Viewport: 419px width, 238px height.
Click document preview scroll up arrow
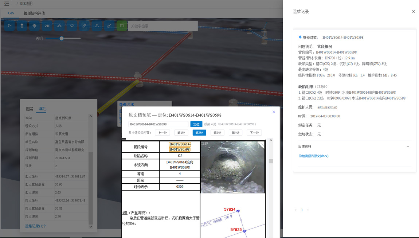(x=271, y=140)
